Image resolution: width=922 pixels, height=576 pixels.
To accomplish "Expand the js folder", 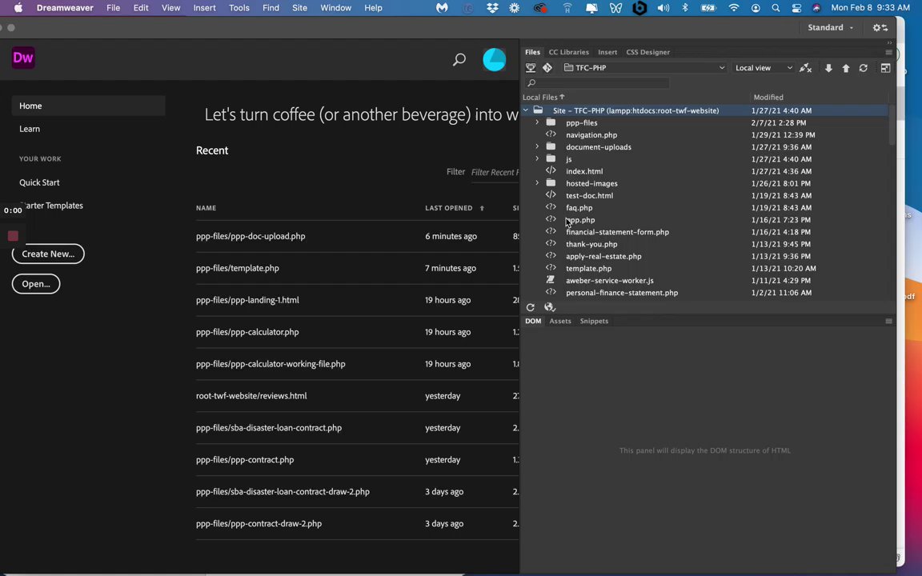I will (537, 159).
